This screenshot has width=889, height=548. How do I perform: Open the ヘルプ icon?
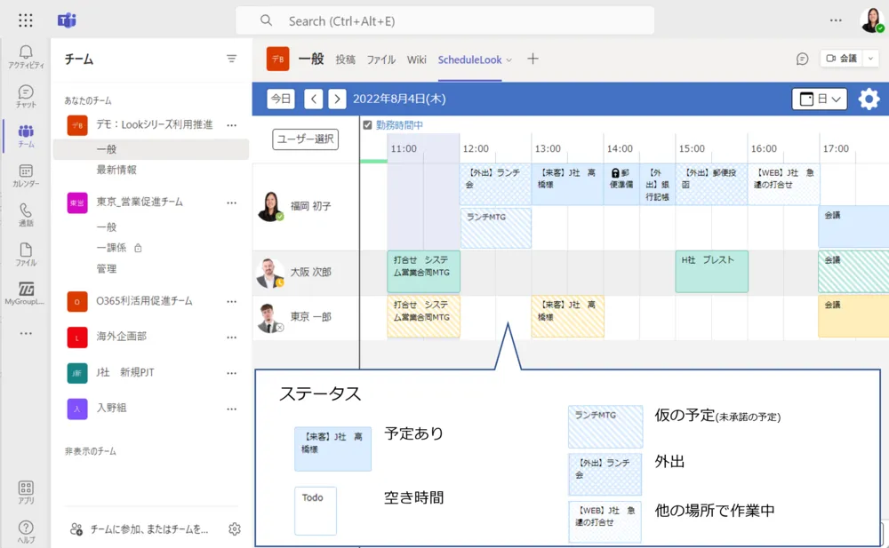(x=26, y=526)
